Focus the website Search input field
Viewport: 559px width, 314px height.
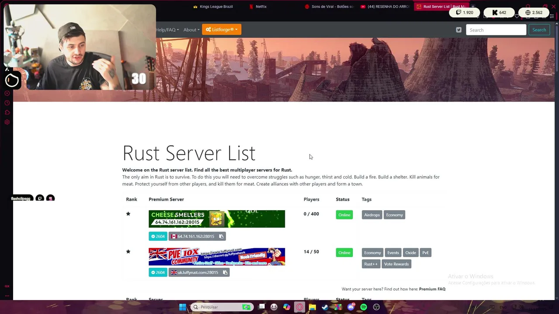point(496,30)
